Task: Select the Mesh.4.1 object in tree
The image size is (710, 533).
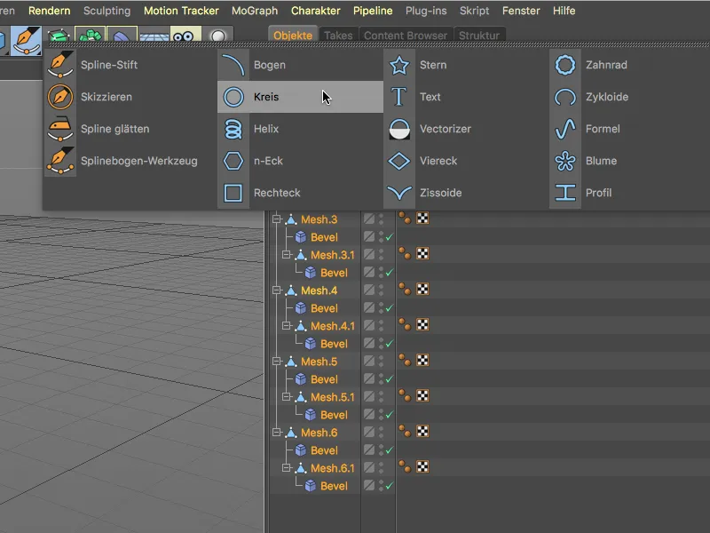Action: (x=332, y=326)
